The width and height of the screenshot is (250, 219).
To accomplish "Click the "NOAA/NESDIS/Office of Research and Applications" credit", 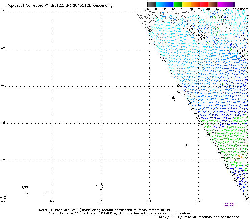I will pyautogui.click(x=199, y=217).
